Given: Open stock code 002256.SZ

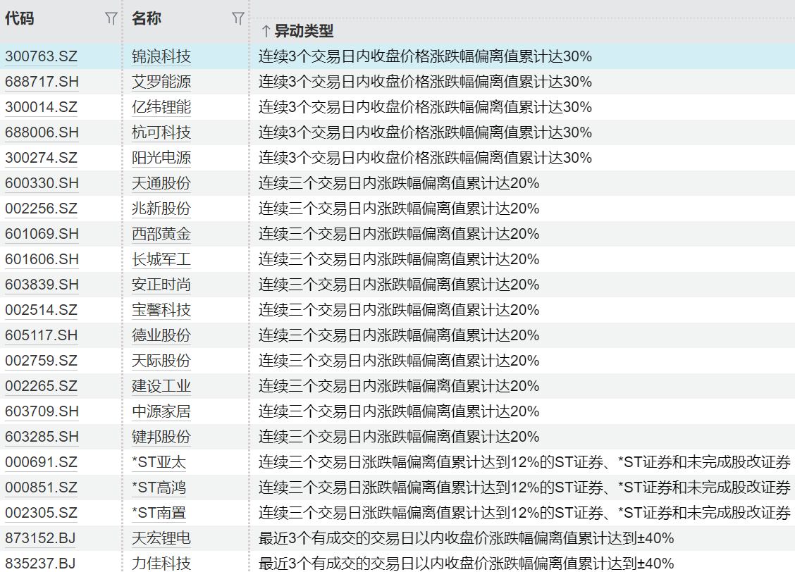Looking at the screenshot, I should (41, 209).
